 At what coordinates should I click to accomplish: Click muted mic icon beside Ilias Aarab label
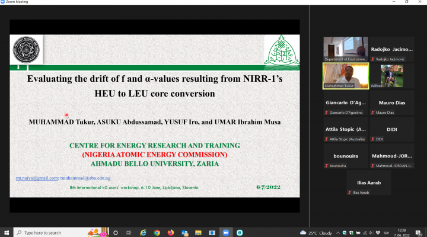click(350, 193)
